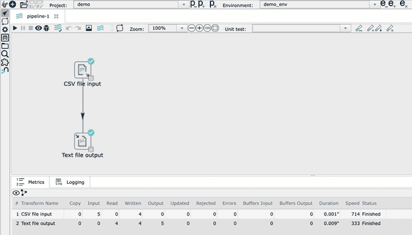This screenshot has height=235, width=412.
Task: Reset zoom to 100% with circle icon
Action: 207,28
